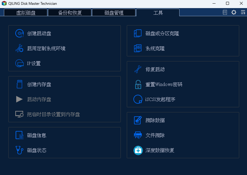The width and height of the screenshot is (247, 175).
Task: Click the 磁盘信息 document icon
Action: pyautogui.click(x=19, y=135)
